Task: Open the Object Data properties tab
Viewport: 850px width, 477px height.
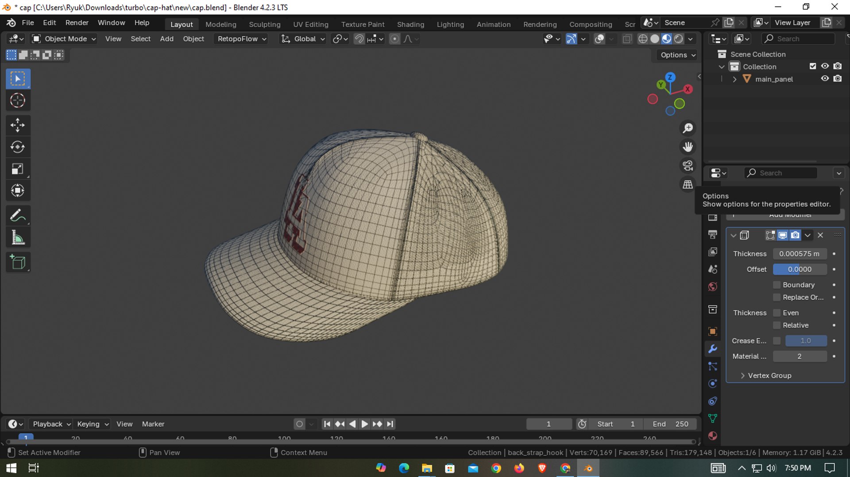Action: (712, 418)
